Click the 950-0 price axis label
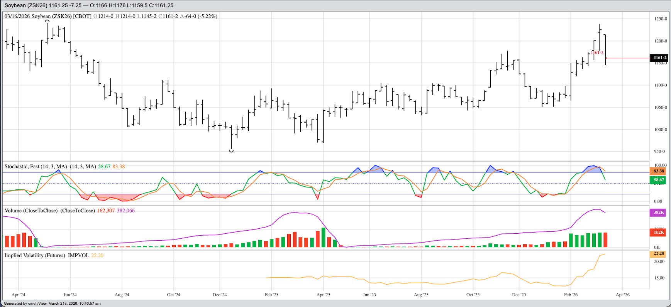This screenshot has width=671, height=307. 660,152
